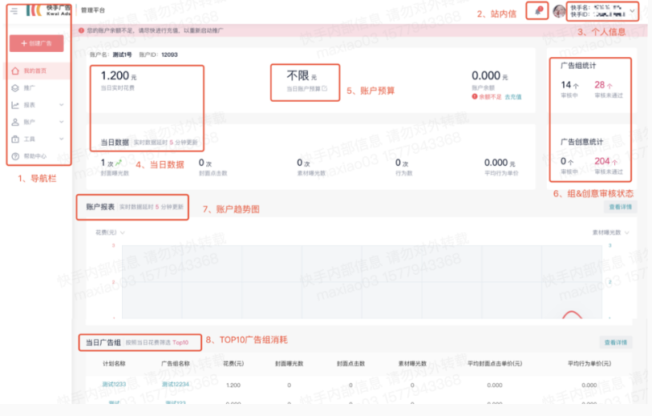The image size is (652, 416).
Task: Click the 28个 审核未通过 ad group count
Action: point(603,85)
